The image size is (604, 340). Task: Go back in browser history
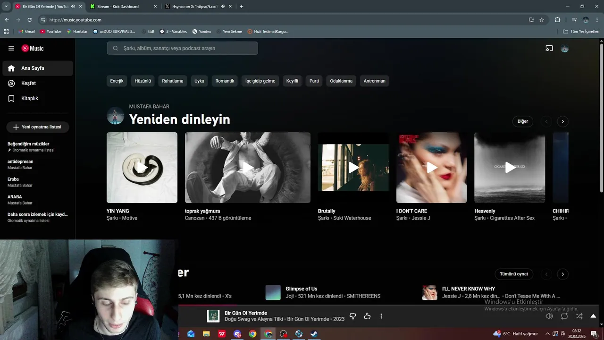7,20
